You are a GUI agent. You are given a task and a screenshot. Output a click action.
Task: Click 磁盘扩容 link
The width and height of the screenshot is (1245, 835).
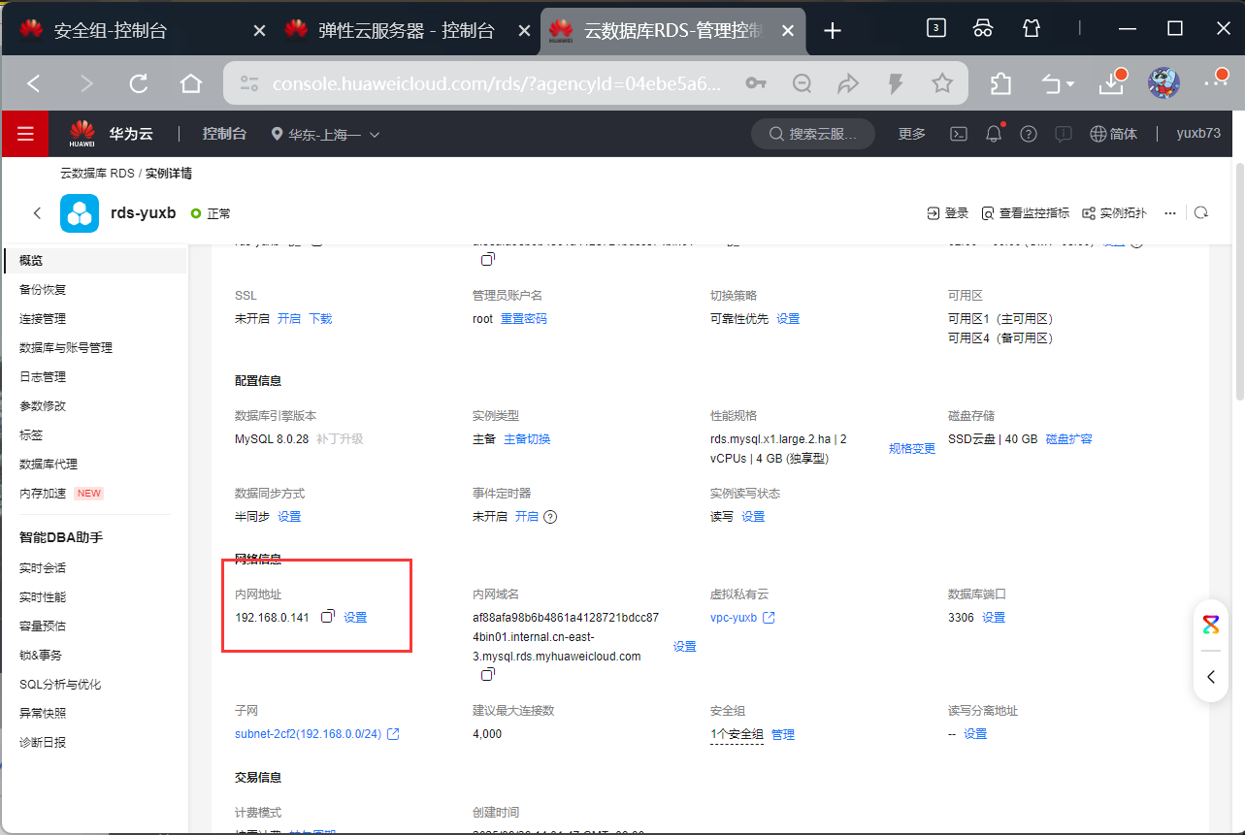(1069, 438)
